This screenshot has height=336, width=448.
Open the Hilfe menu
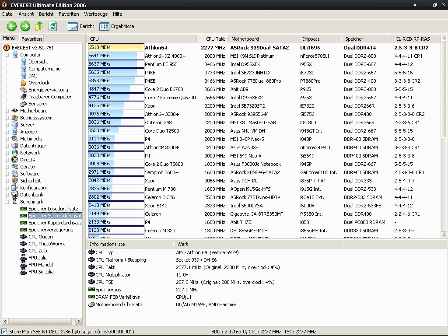tap(117, 14)
